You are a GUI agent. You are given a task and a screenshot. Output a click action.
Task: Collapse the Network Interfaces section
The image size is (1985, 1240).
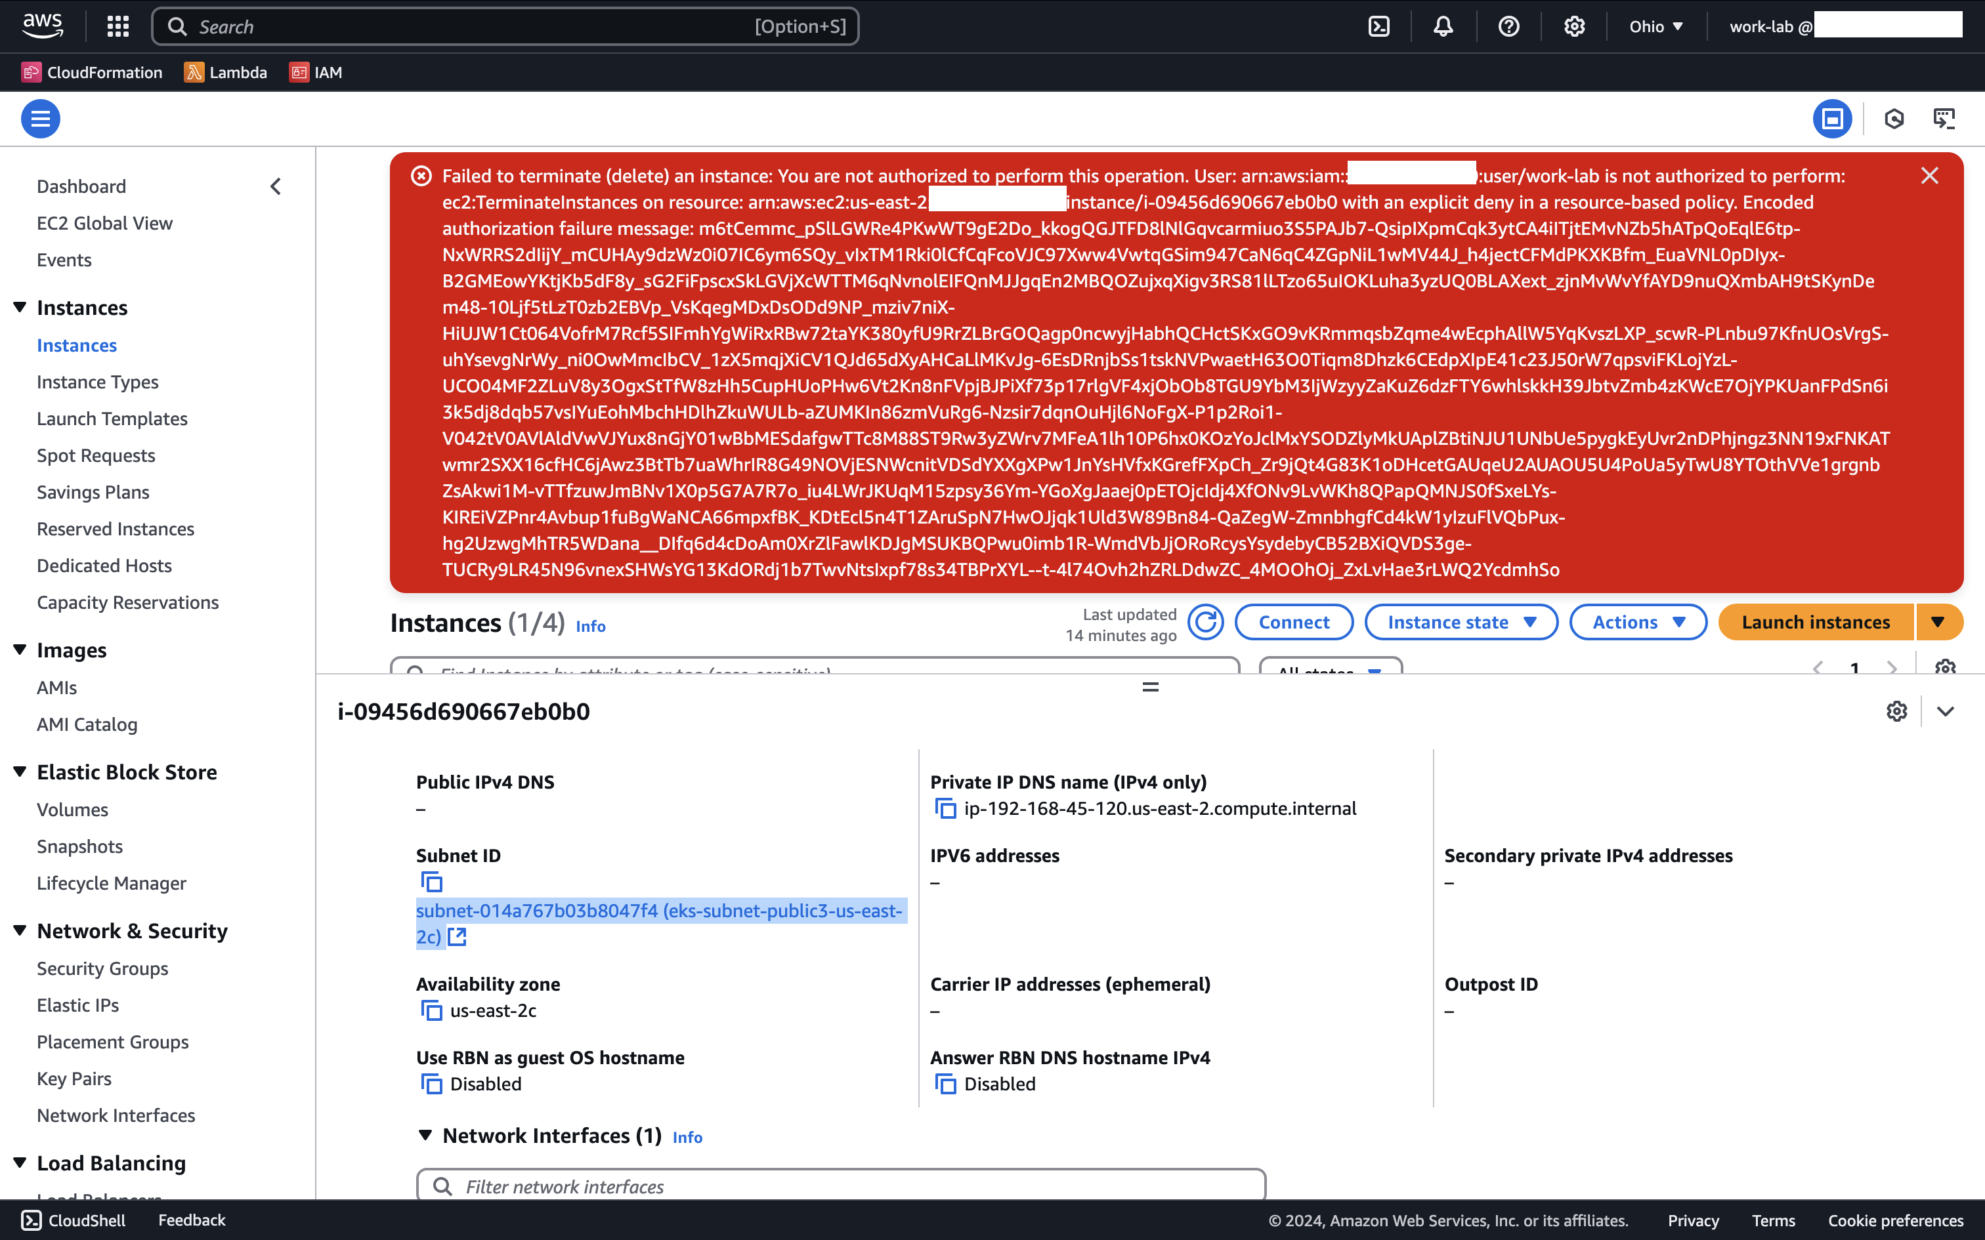[x=425, y=1135]
